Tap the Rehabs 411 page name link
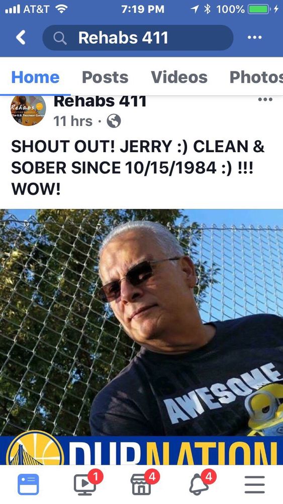This screenshot has width=283, height=504. click(x=100, y=102)
